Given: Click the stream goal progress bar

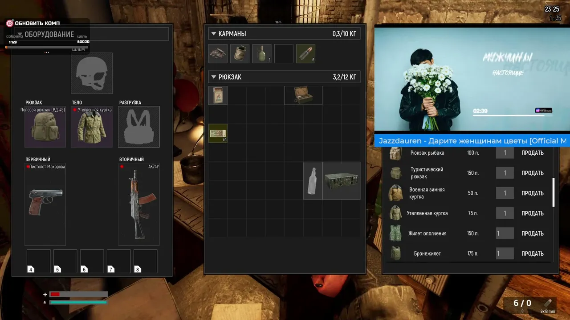Looking at the screenshot, I should pos(47,47).
